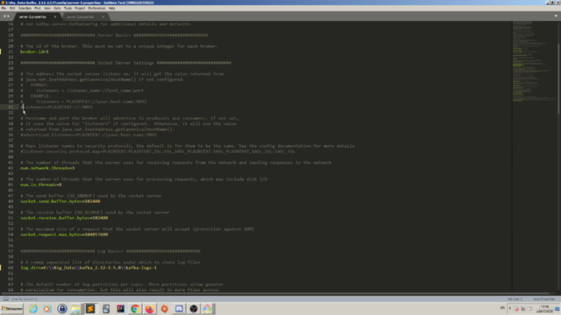Click the listener.security.protocol.map line
The width and height of the screenshot is (561, 315).
pyautogui.click(x=158, y=151)
